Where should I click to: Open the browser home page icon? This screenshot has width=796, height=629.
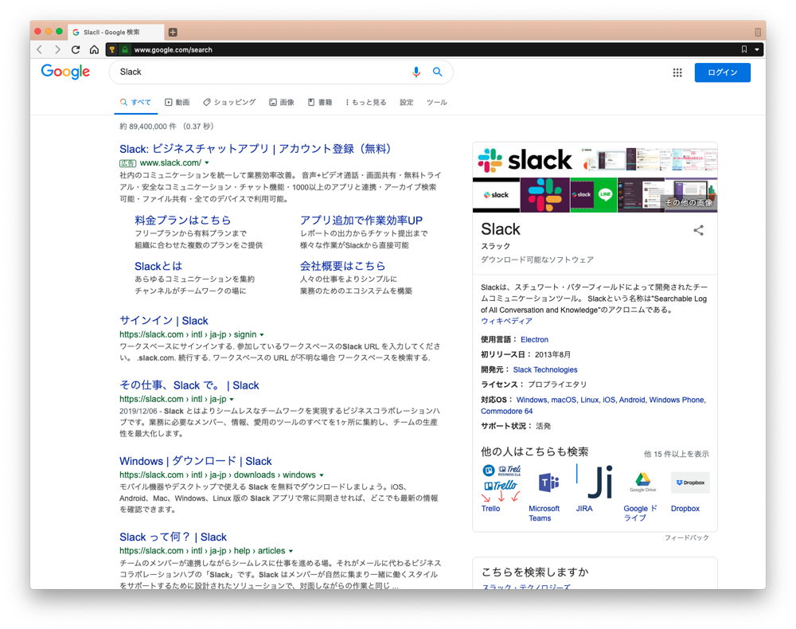pyautogui.click(x=94, y=49)
